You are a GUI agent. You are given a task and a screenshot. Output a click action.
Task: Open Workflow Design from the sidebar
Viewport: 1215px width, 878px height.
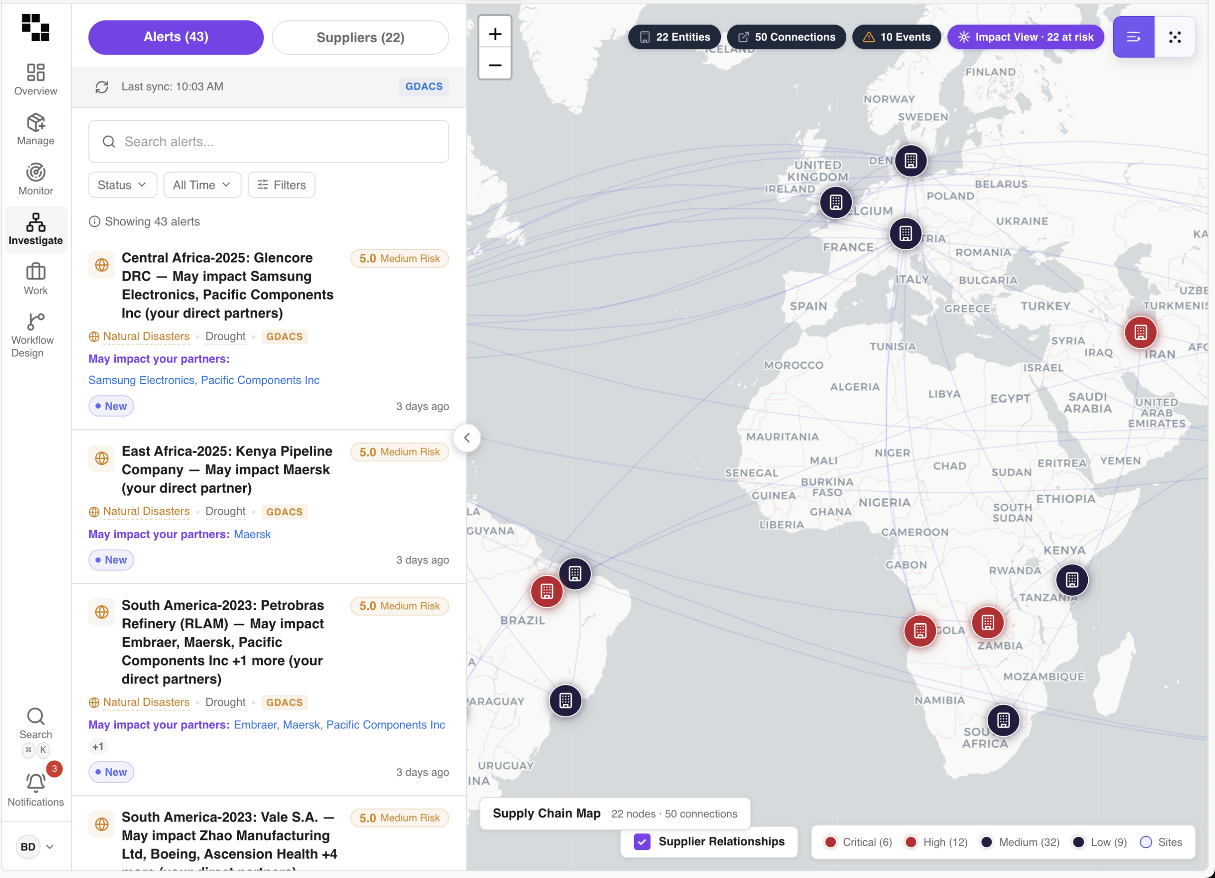[x=35, y=322]
